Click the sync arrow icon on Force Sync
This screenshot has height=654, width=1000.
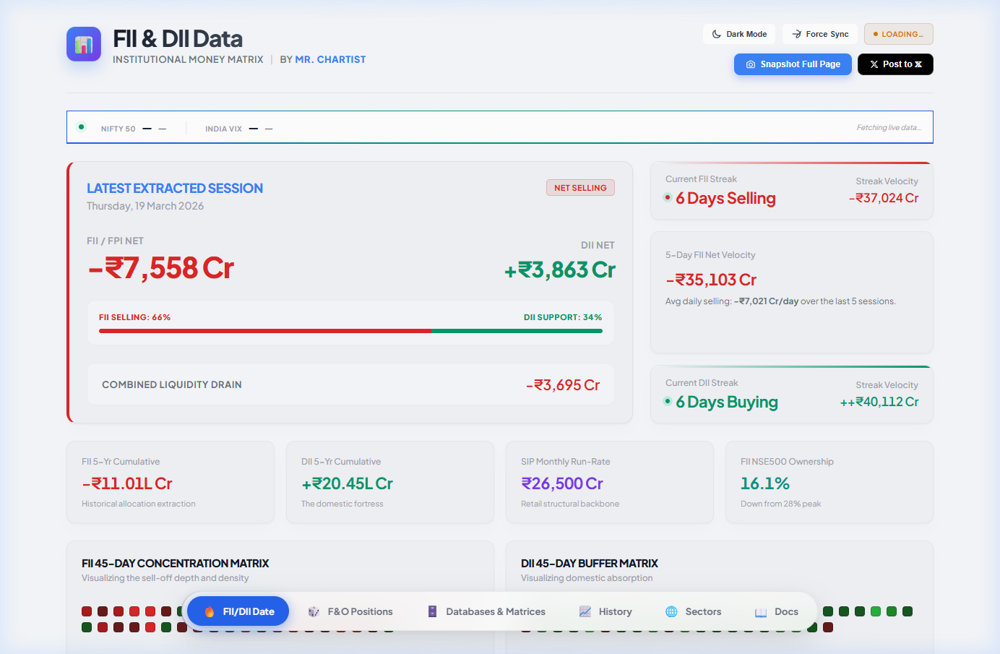pyautogui.click(x=797, y=33)
